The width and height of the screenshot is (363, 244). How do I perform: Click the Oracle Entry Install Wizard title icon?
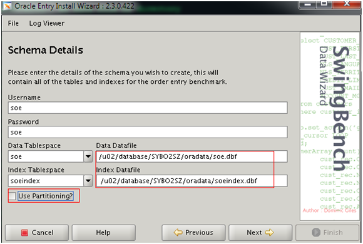click(7, 6)
